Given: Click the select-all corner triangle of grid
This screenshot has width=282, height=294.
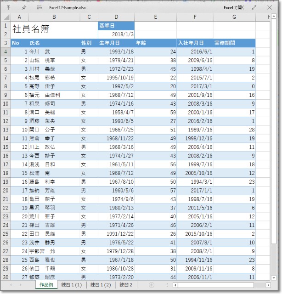Looking at the screenshot, I should (x=6, y=17).
